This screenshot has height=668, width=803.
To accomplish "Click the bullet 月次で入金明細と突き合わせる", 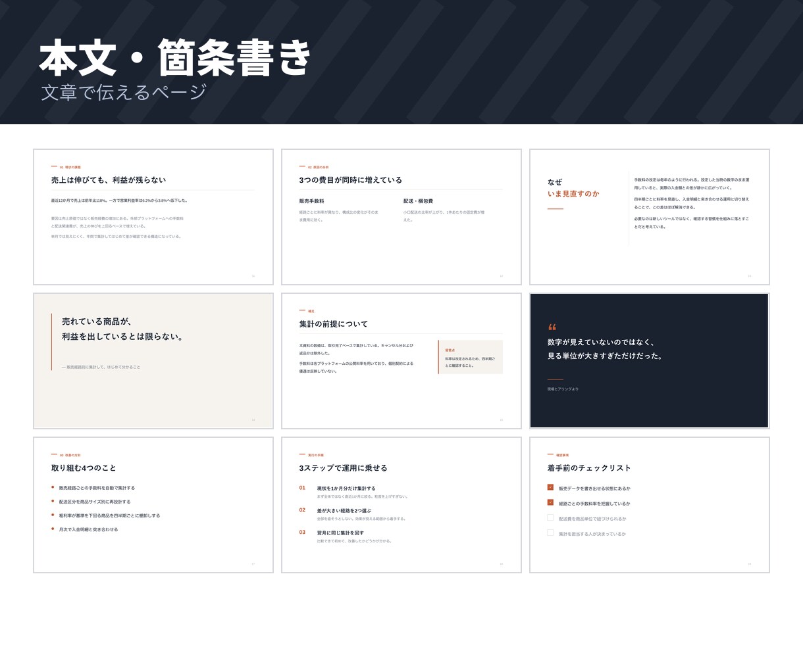I will pos(88,529).
